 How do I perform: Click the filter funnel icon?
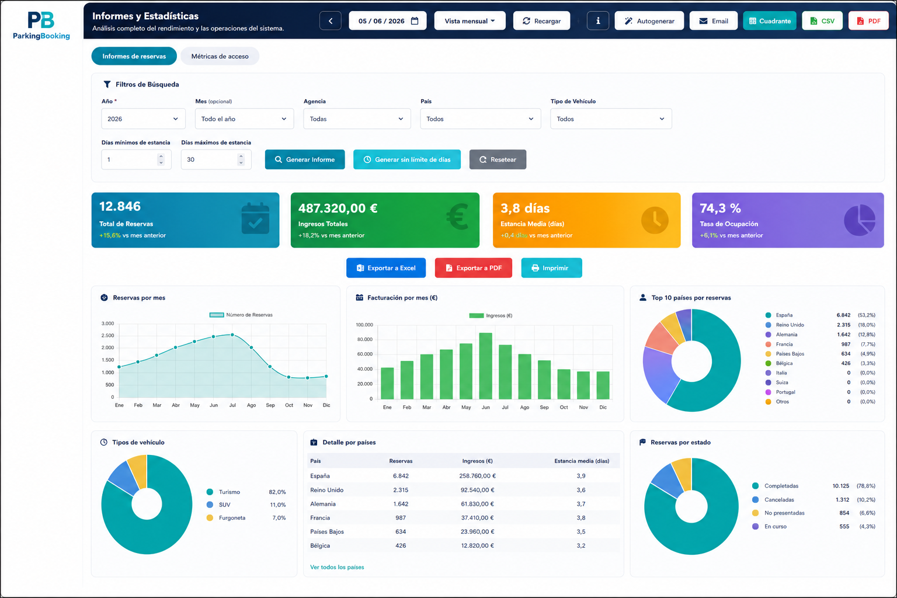107,85
